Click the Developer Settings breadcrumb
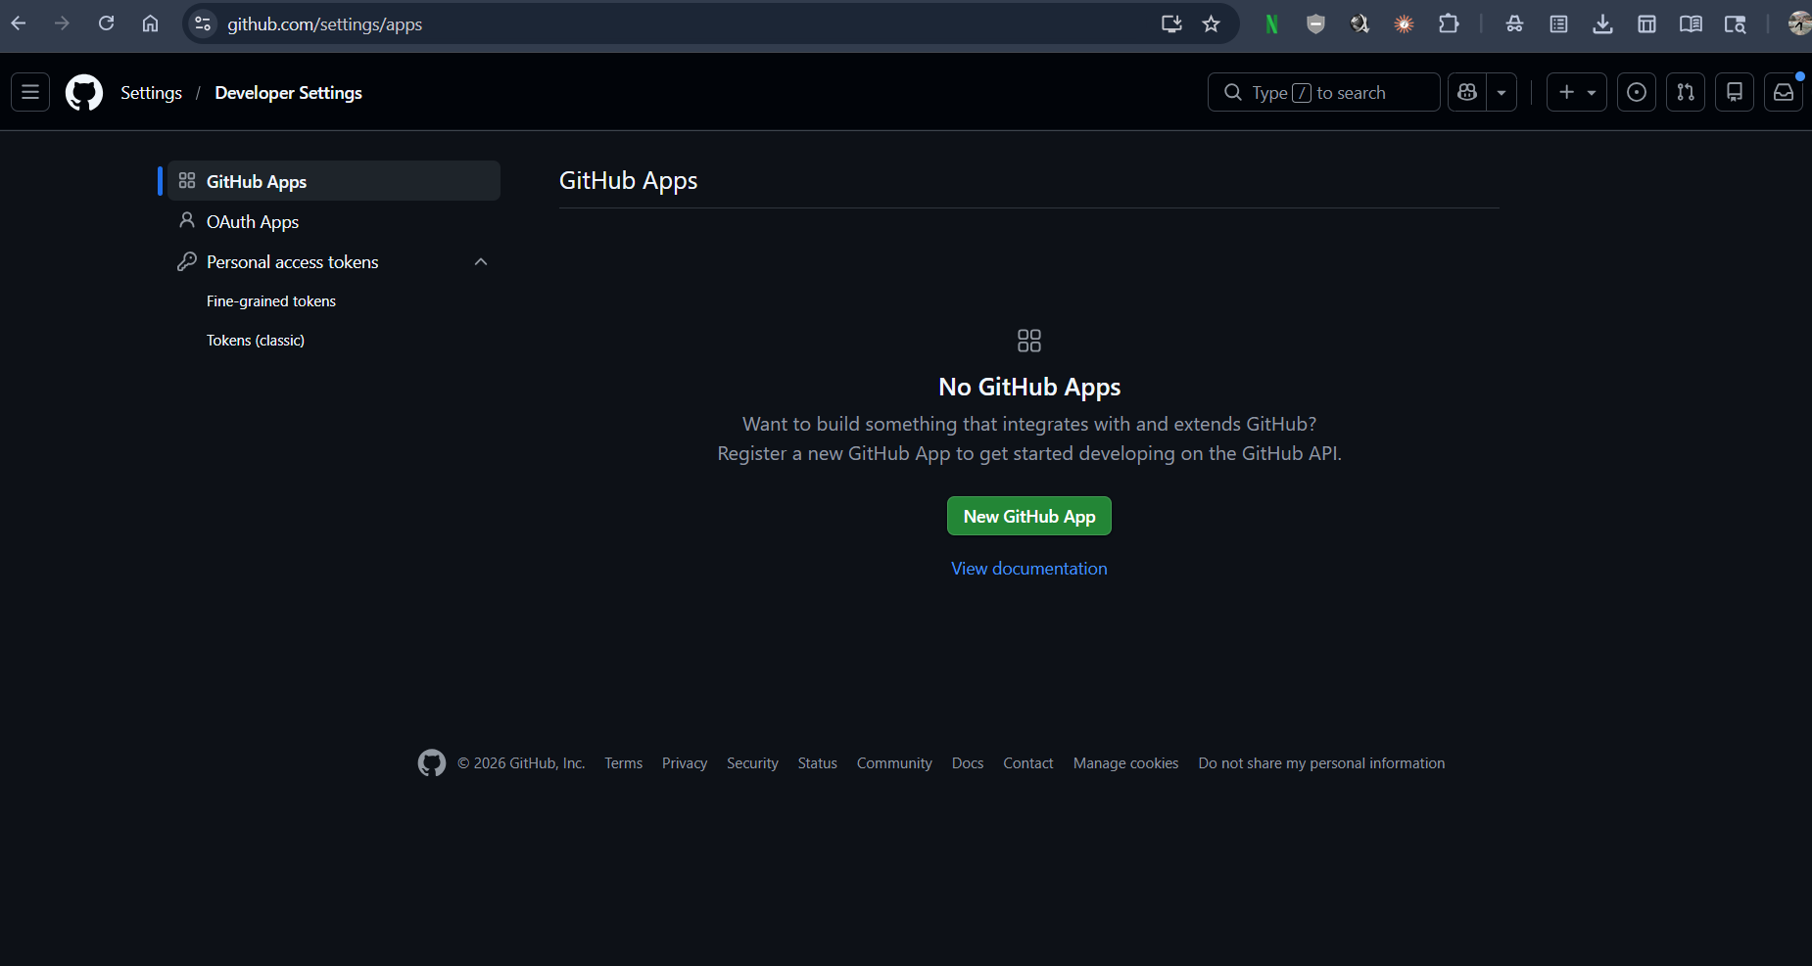 click(x=288, y=92)
